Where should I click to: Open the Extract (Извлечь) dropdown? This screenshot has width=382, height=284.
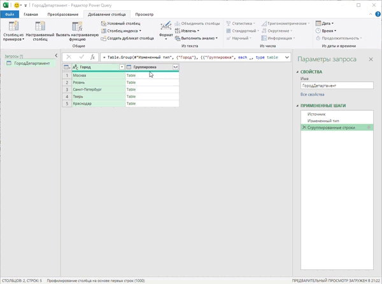187,31
